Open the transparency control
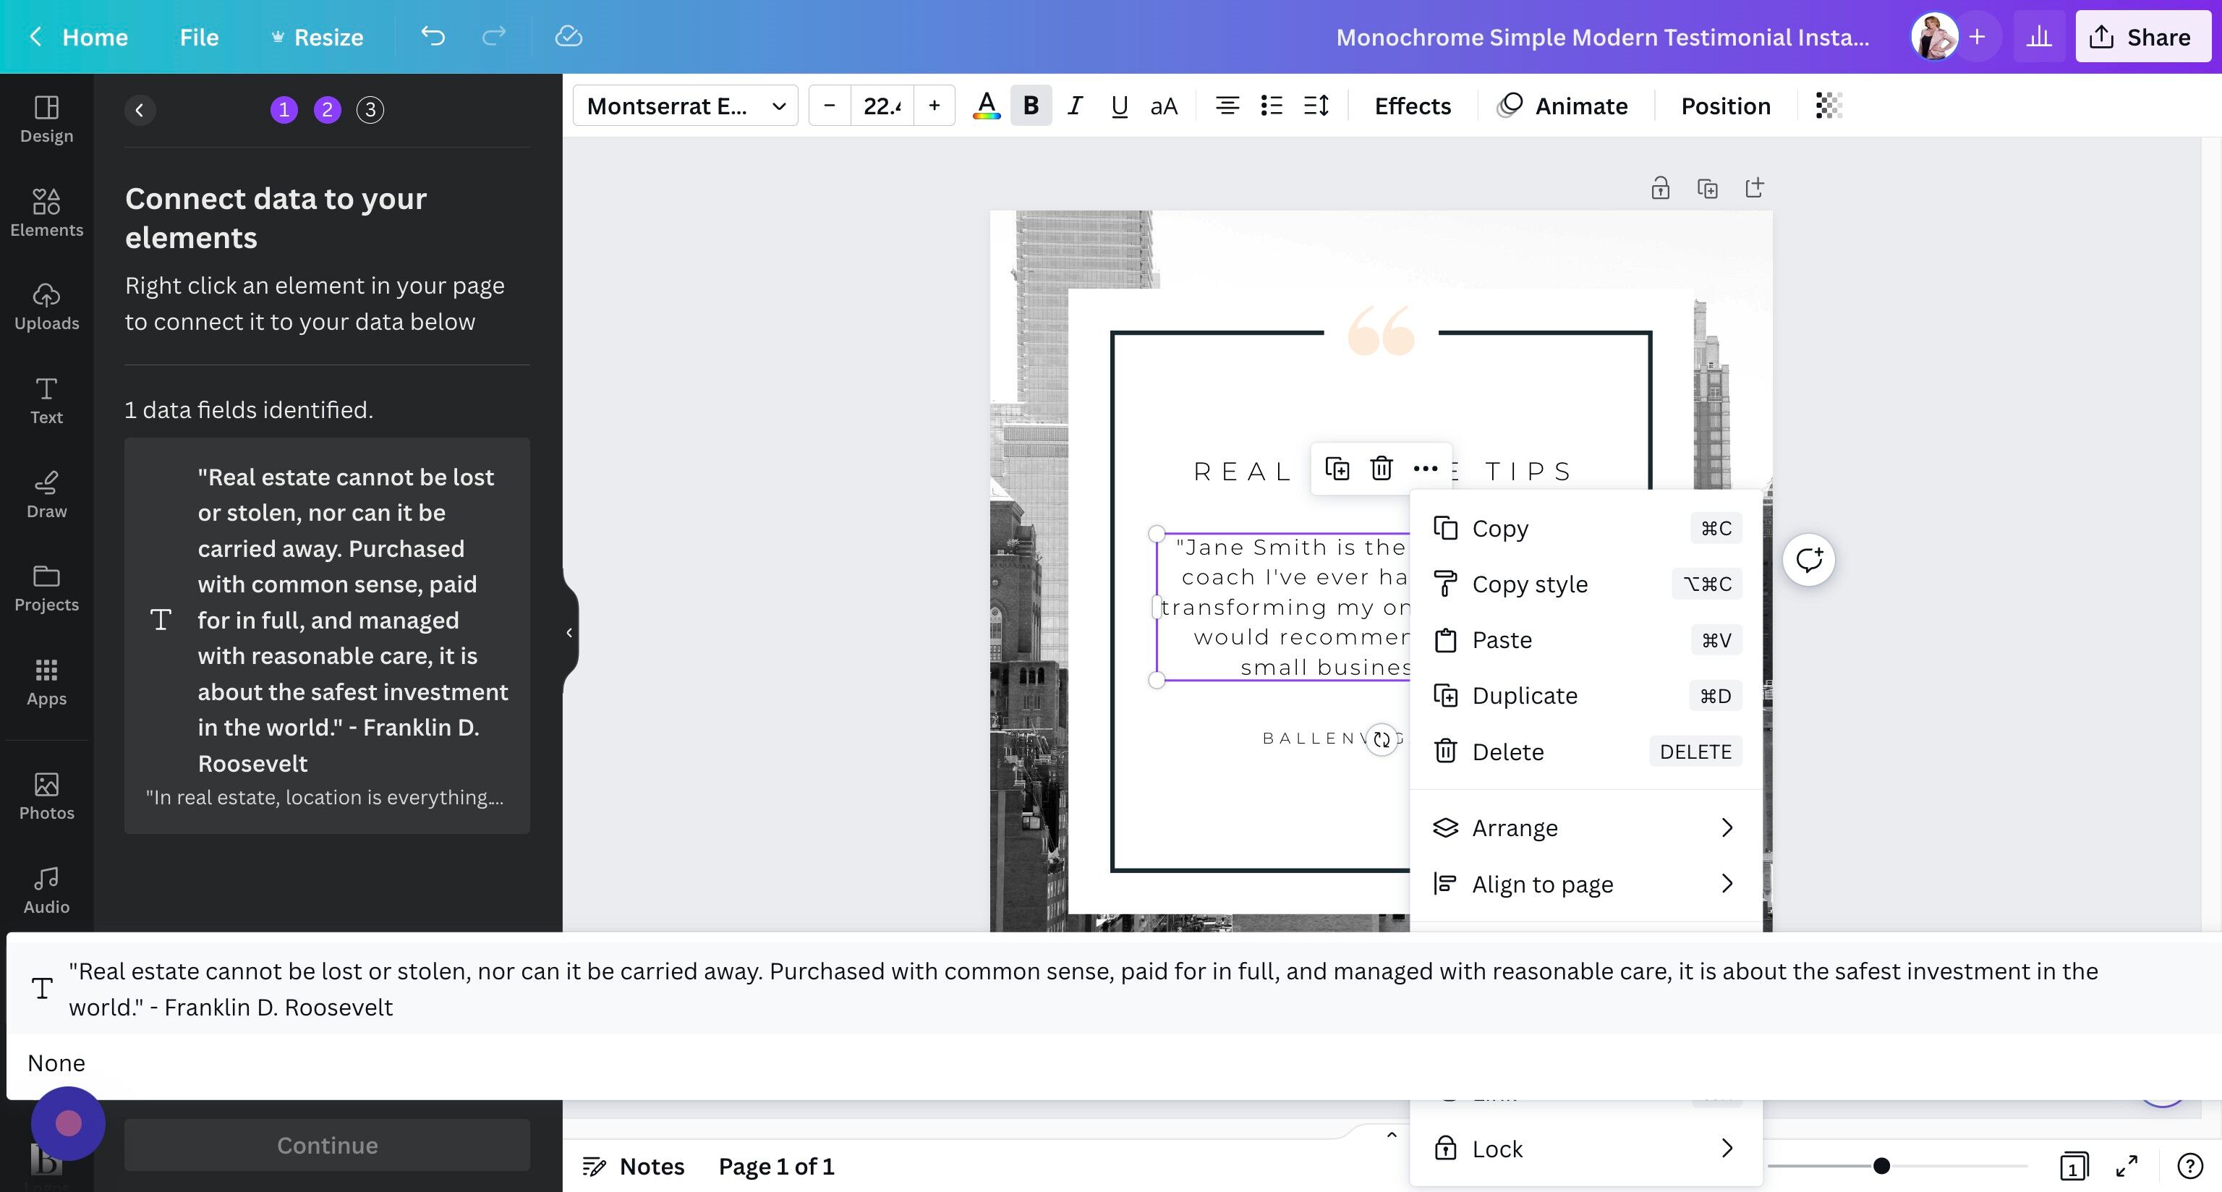This screenshot has height=1192, width=2222. 1829,105
